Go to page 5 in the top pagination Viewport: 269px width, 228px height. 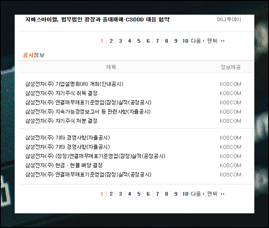pyautogui.click(x=139, y=41)
